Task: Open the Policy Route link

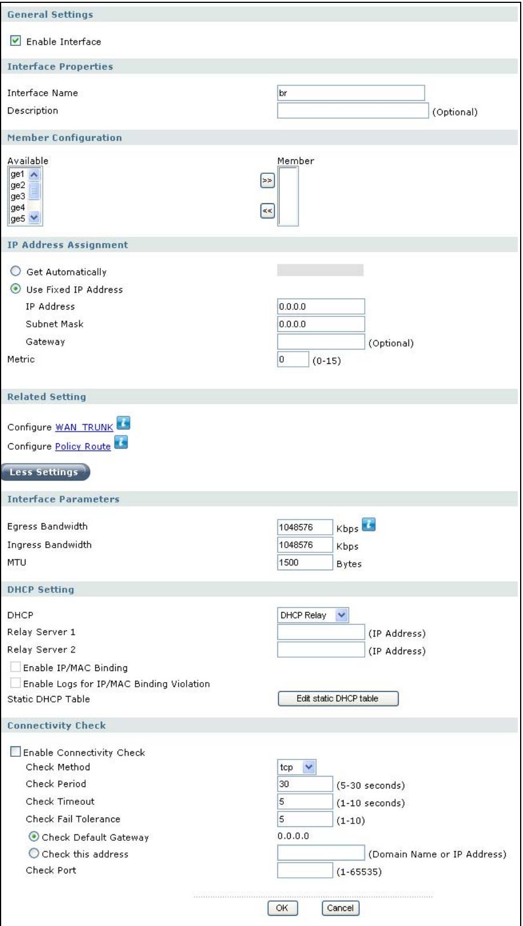Action: coord(83,446)
